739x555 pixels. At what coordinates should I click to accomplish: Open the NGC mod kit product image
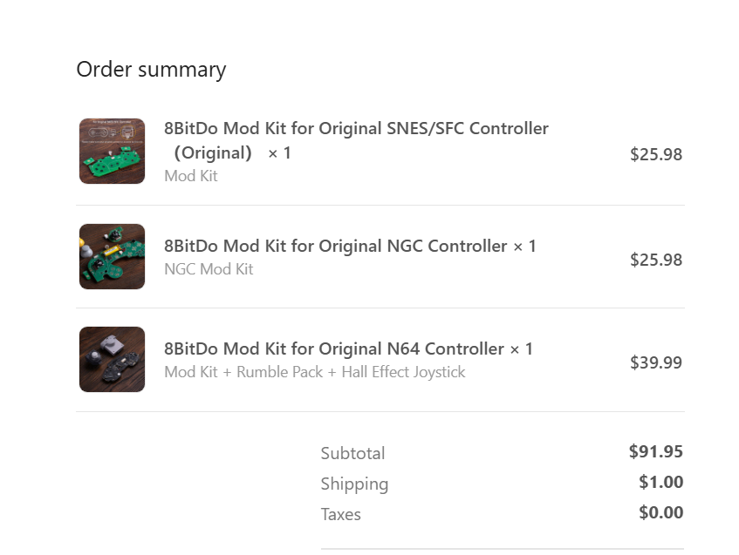point(112,256)
